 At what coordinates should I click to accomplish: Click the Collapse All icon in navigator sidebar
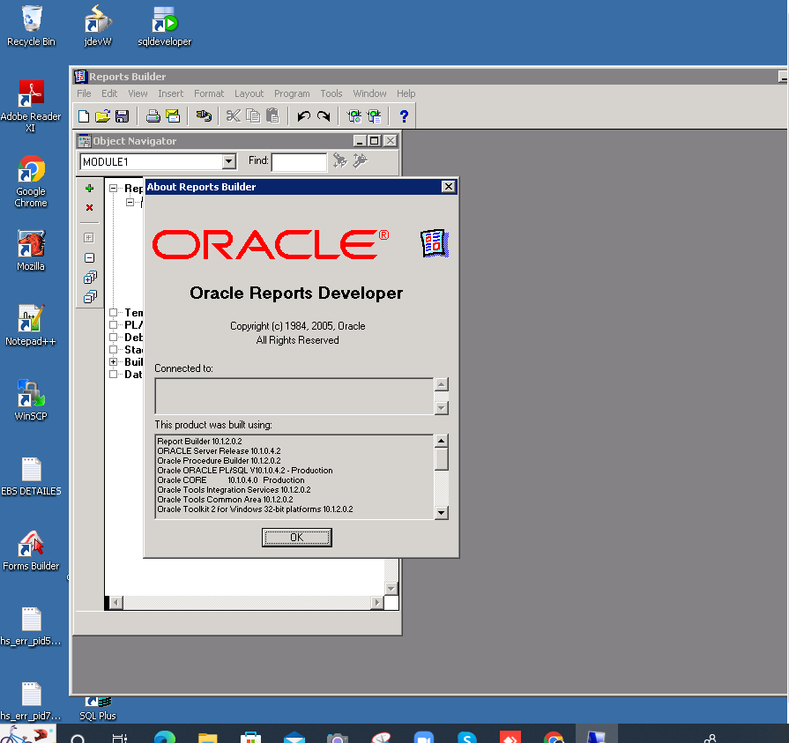pyautogui.click(x=90, y=297)
